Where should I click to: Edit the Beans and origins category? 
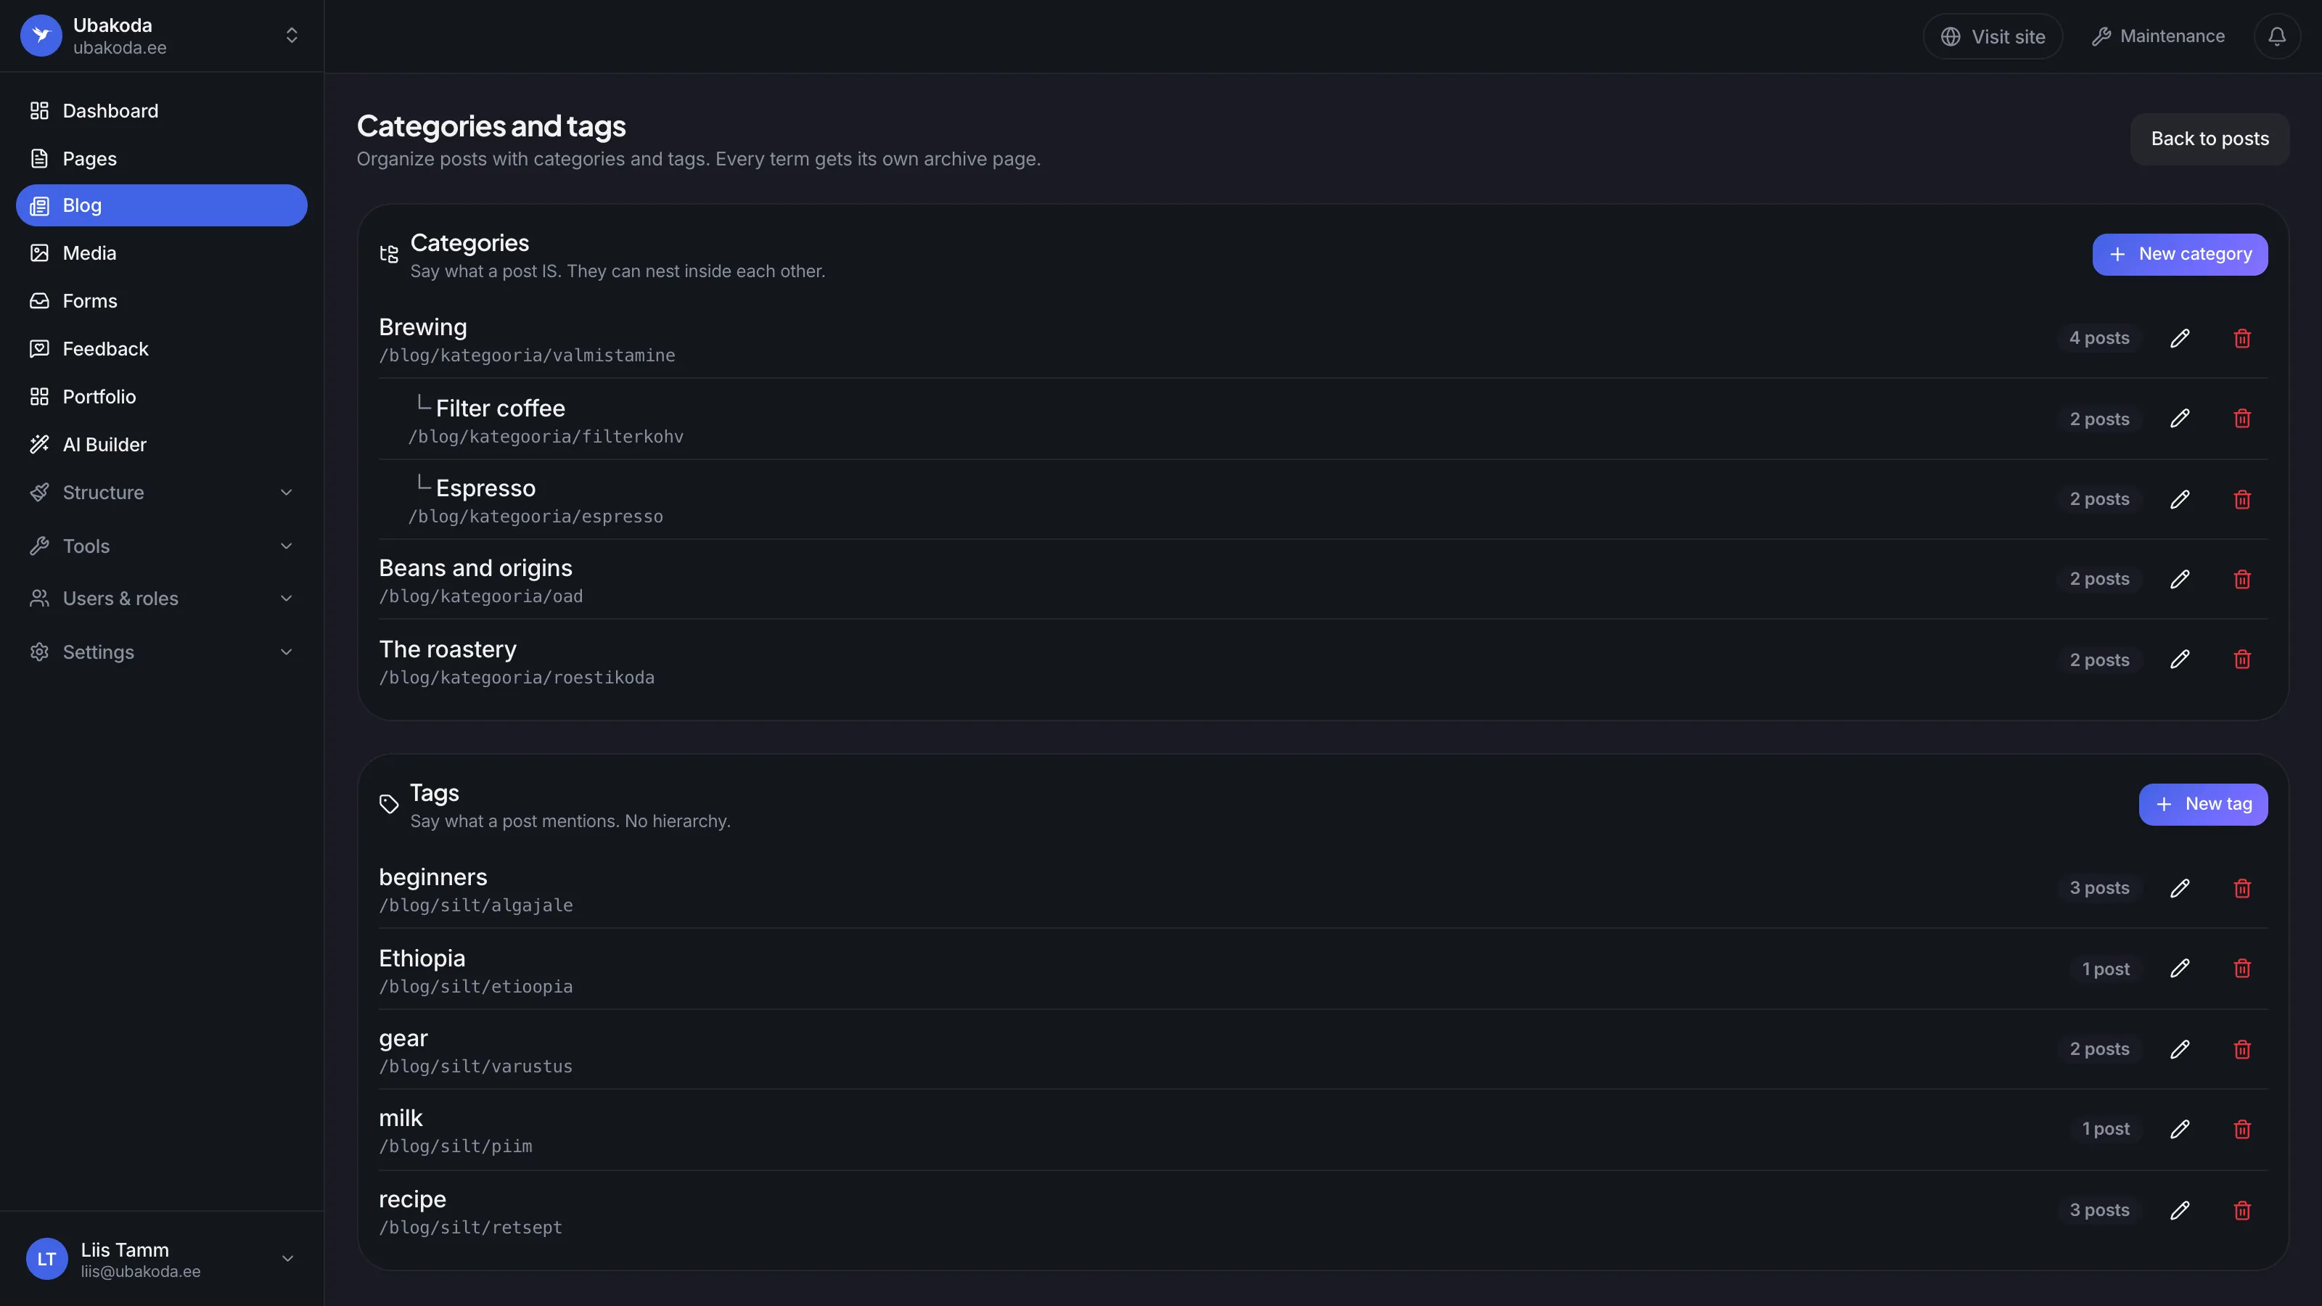(x=2180, y=580)
